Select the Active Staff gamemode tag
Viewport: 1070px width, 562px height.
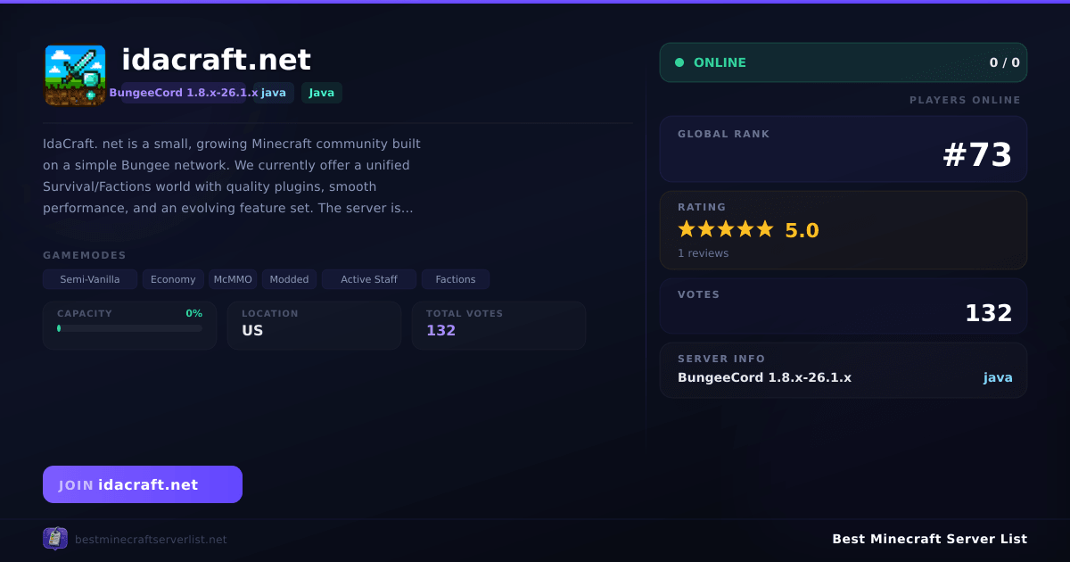point(369,279)
